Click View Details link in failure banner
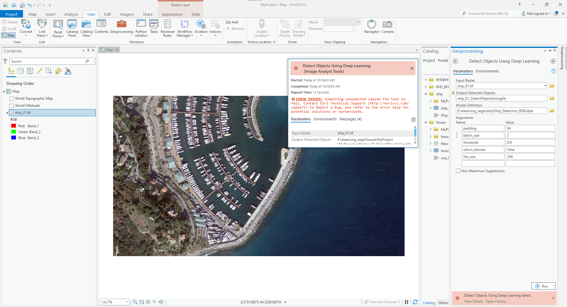Image resolution: width=567 pixels, height=307 pixels. [x=473, y=301]
